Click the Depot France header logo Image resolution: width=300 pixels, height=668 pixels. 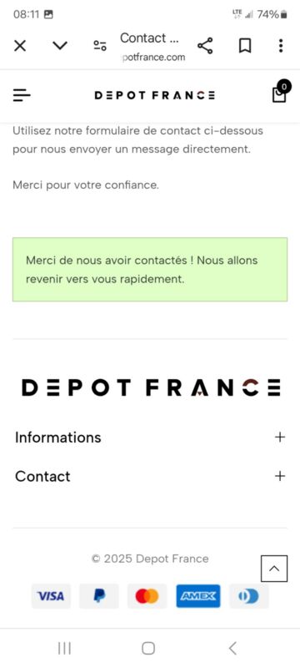coord(155,95)
